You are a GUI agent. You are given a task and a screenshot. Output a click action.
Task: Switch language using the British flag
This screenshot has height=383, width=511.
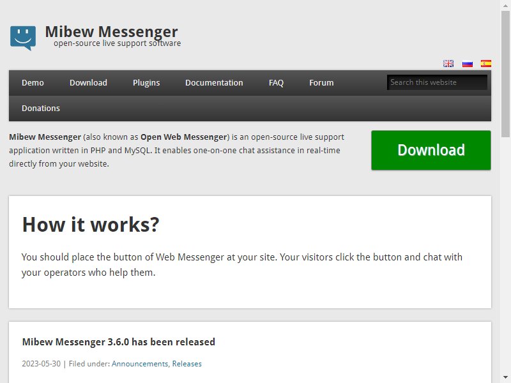(x=448, y=63)
